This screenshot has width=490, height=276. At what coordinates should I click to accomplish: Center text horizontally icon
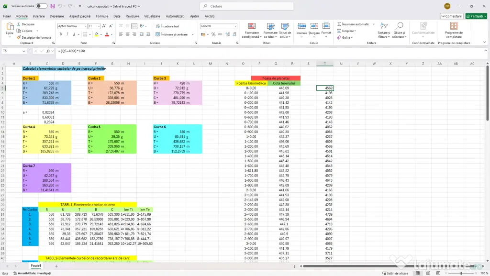tap(127, 34)
